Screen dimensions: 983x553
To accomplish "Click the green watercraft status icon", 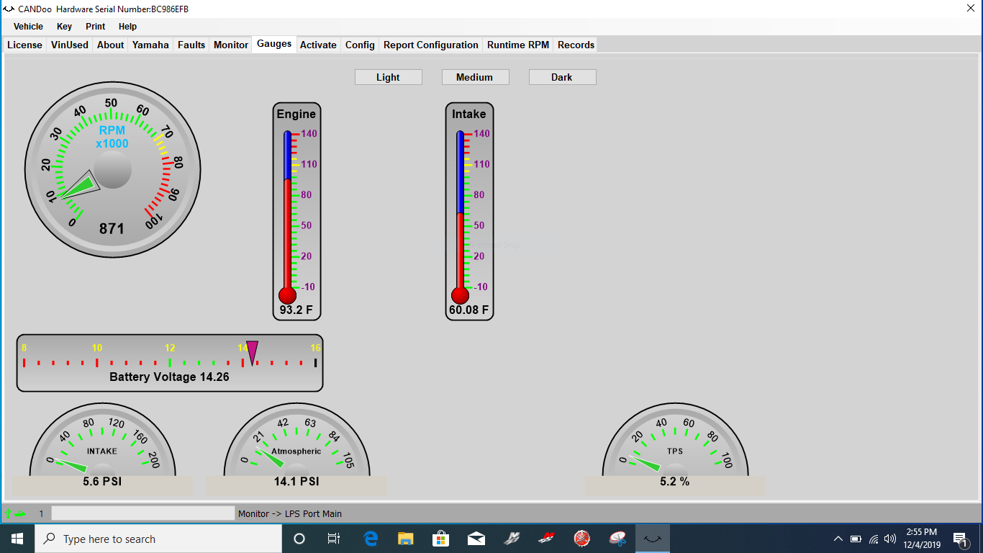I will [x=20, y=513].
